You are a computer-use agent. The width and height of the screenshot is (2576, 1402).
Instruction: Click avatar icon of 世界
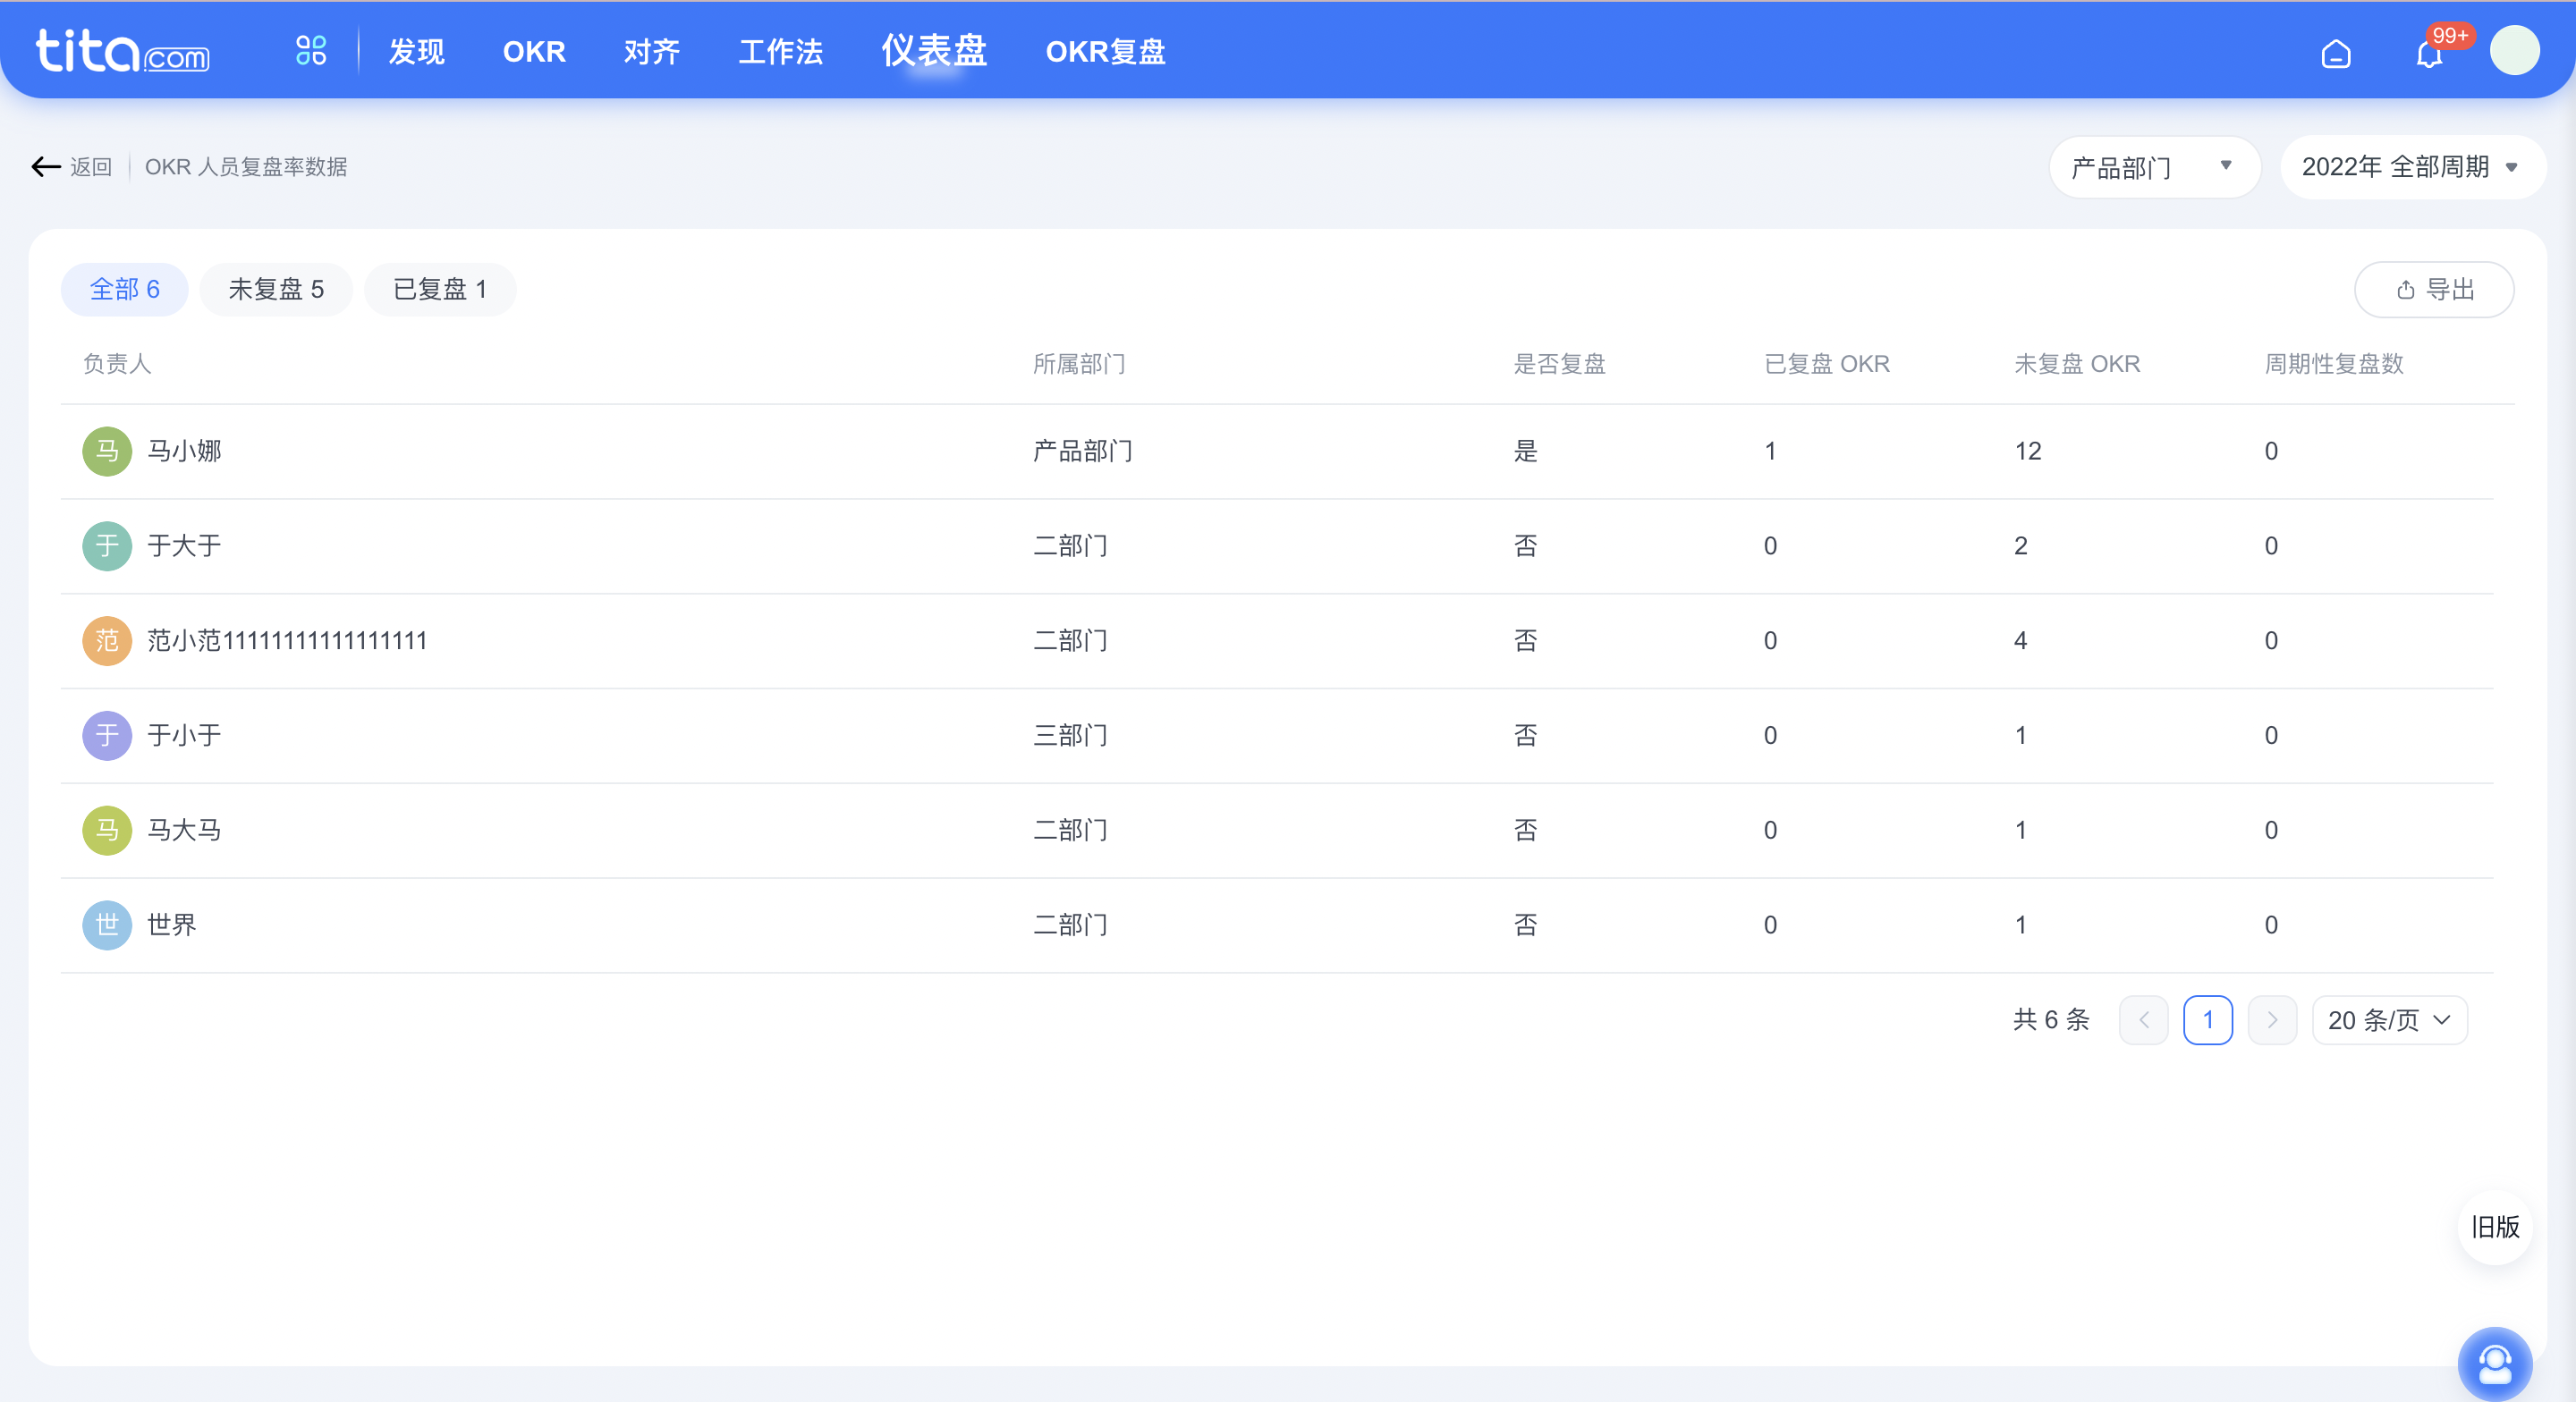point(107,925)
